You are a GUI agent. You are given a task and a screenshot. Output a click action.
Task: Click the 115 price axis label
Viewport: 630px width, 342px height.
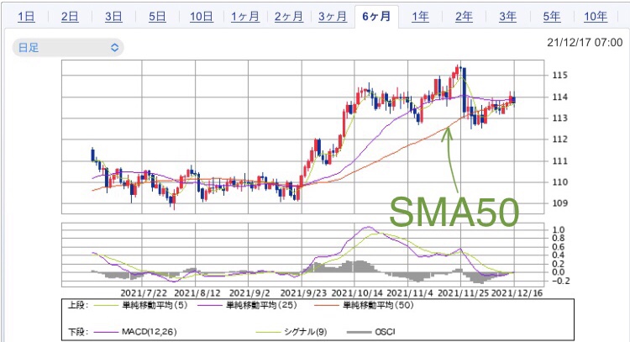tap(559, 75)
